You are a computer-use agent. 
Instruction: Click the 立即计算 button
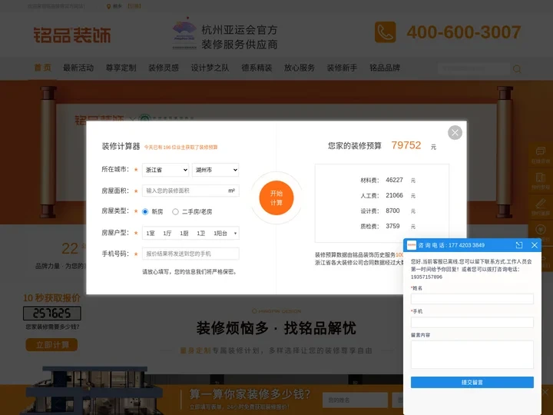pyautogui.click(x=52, y=345)
